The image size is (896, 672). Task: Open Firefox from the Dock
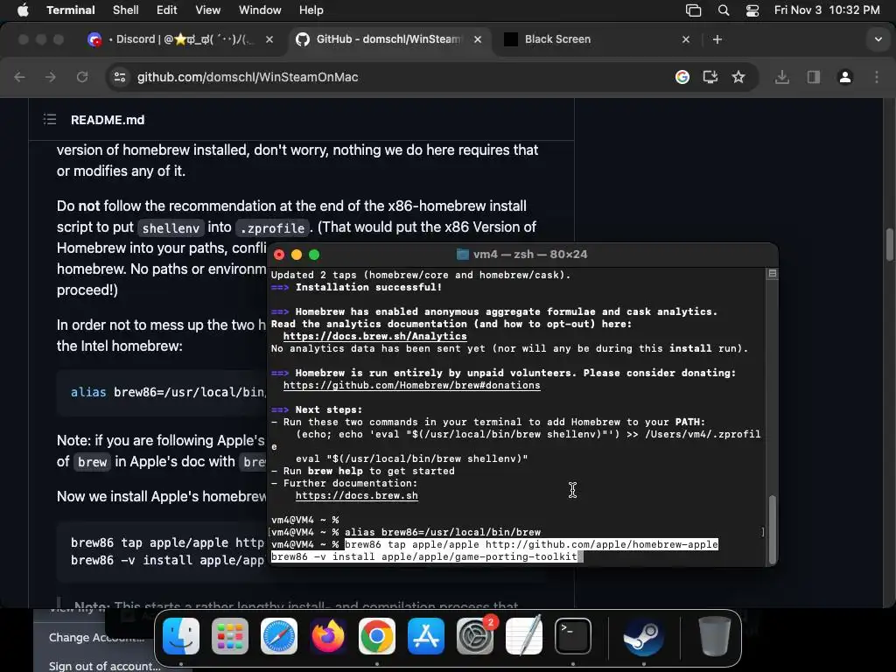click(x=328, y=636)
